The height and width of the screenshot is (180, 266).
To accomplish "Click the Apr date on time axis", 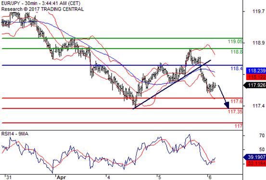I will pyautogui.click(x=61, y=178).
